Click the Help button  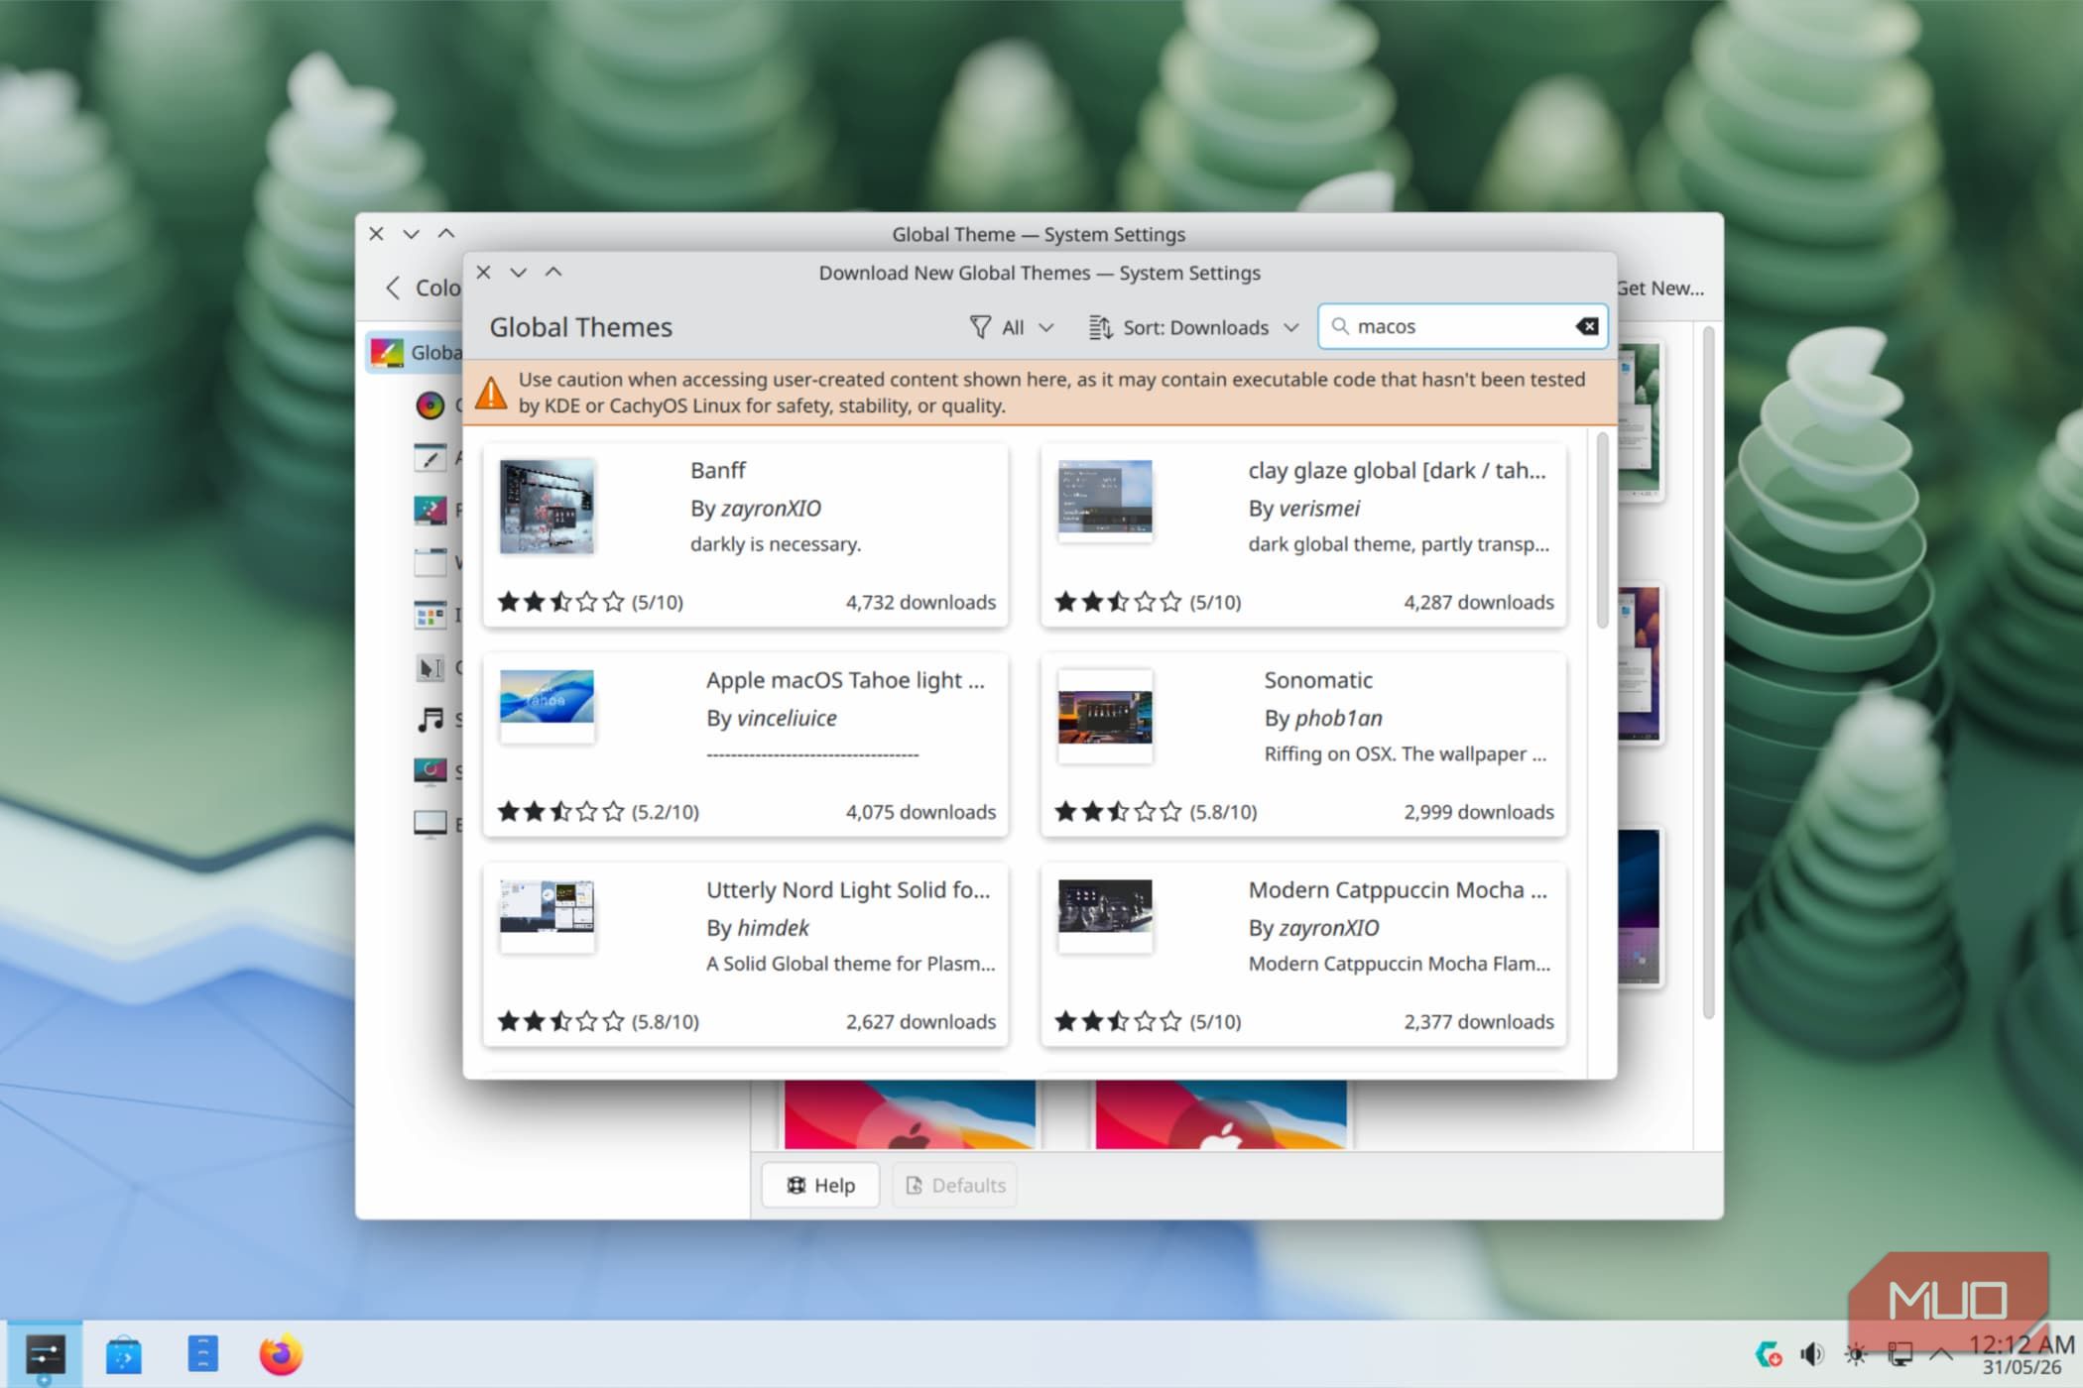tap(820, 1185)
